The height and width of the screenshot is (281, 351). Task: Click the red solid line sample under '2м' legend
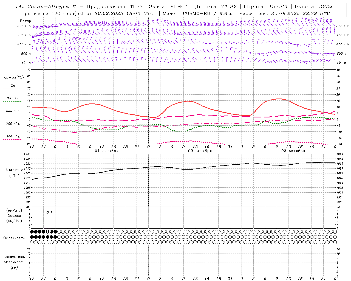13,89
